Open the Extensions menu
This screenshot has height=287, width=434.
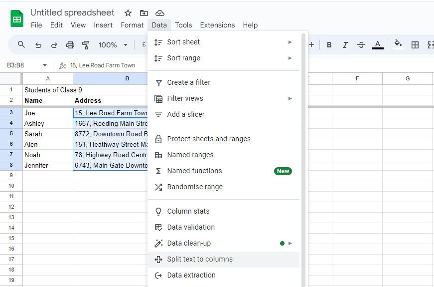217,25
